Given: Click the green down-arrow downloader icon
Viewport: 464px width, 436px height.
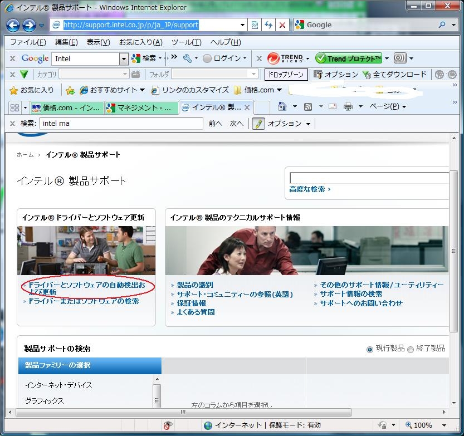Looking at the screenshot, I should [23, 74].
